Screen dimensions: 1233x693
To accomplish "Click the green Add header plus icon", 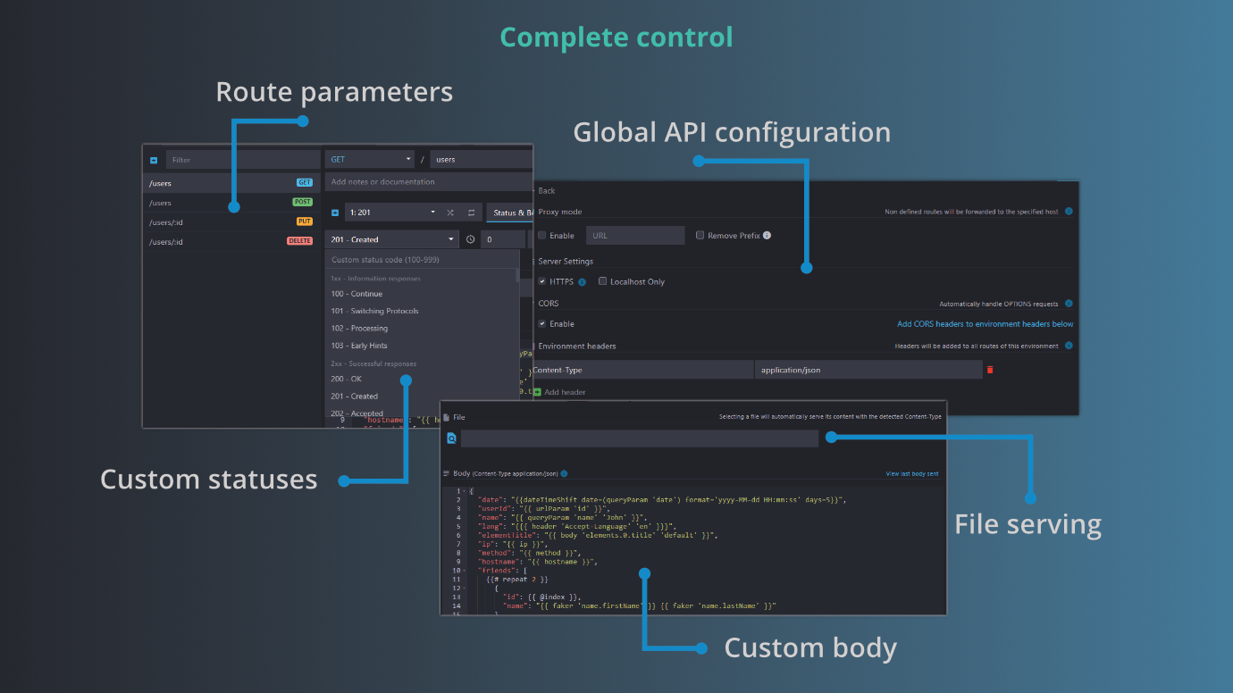I will coord(539,392).
